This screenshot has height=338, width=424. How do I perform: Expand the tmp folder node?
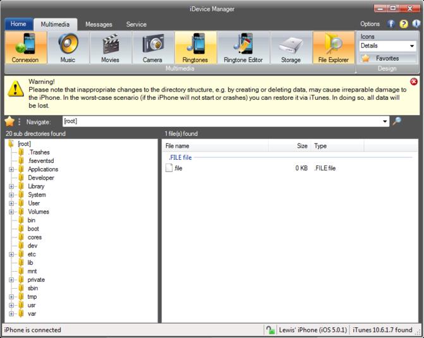click(11, 297)
